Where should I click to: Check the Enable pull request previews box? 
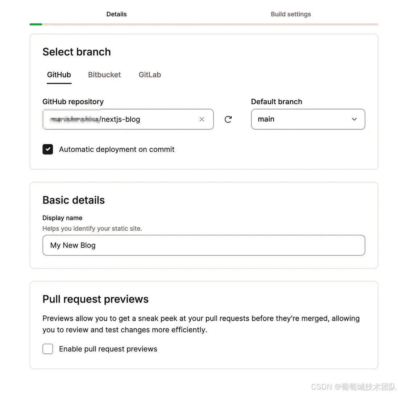[48, 349]
